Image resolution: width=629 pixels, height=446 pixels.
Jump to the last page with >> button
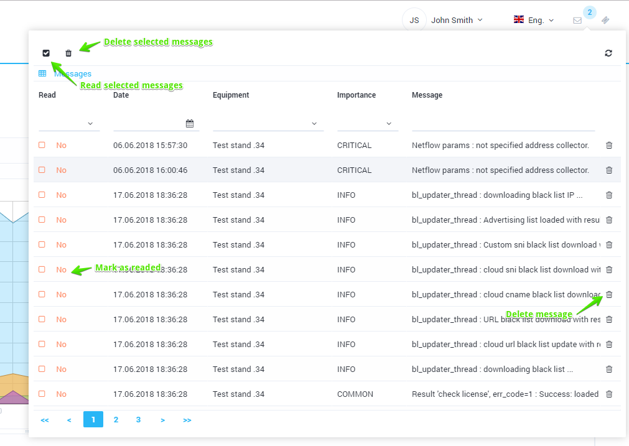pos(187,420)
